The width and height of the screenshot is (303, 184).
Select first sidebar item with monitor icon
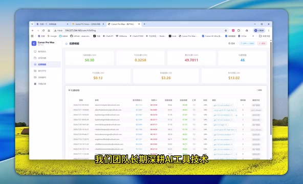pos(46,52)
